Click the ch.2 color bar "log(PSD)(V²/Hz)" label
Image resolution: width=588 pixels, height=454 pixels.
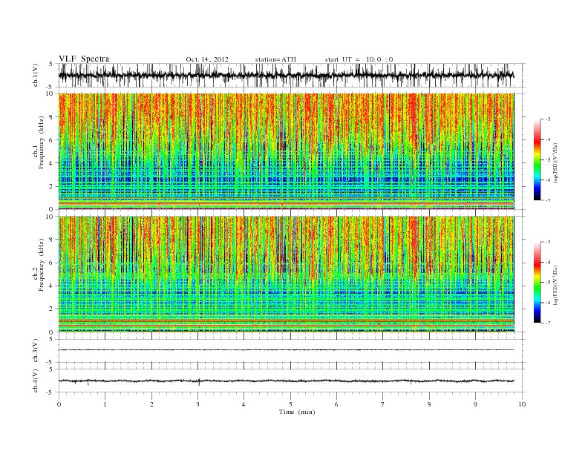555,285
